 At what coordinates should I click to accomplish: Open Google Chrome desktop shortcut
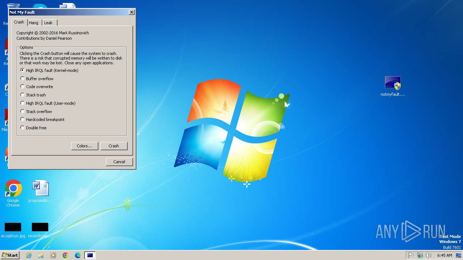(13, 193)
